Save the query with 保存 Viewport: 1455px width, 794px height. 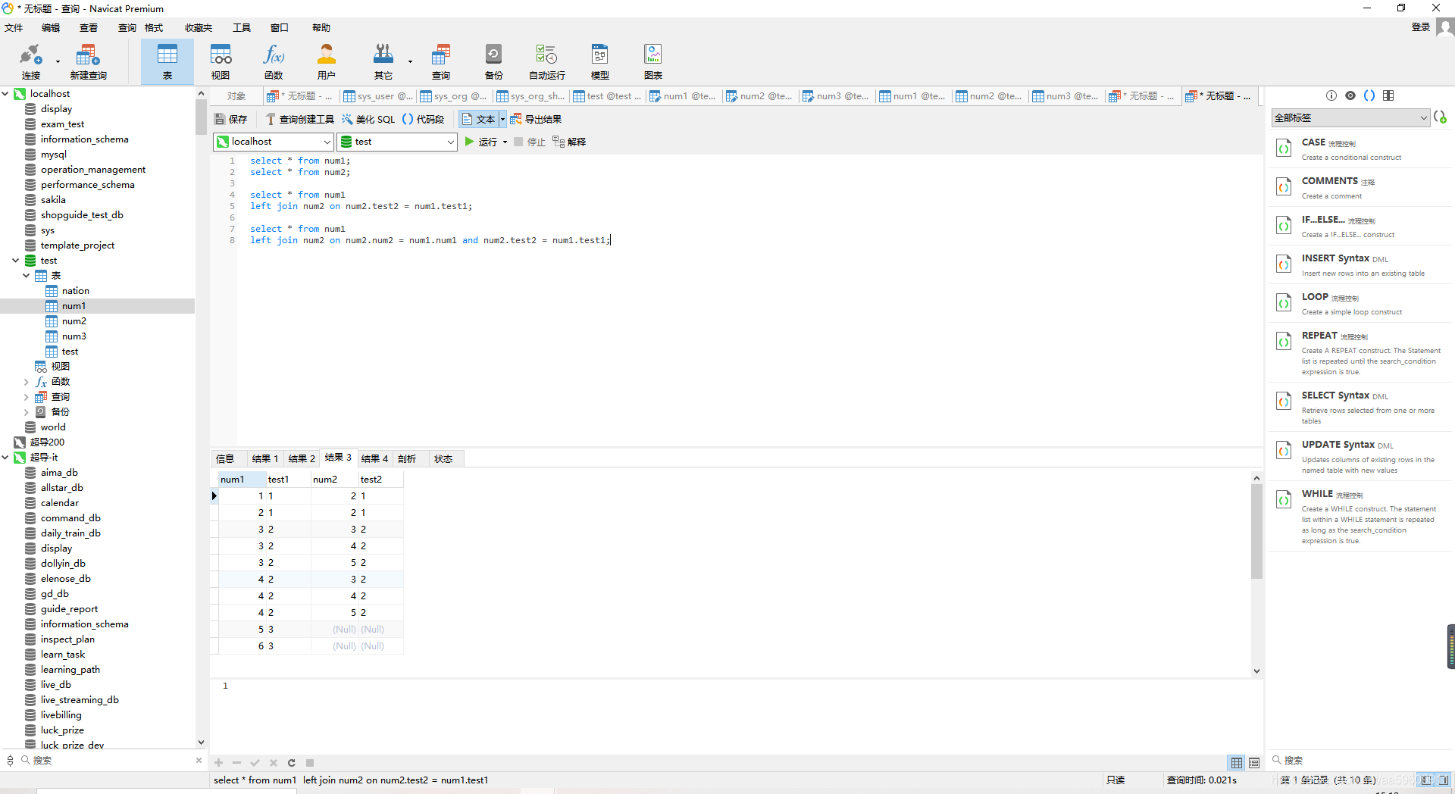[x=231, y=119]
